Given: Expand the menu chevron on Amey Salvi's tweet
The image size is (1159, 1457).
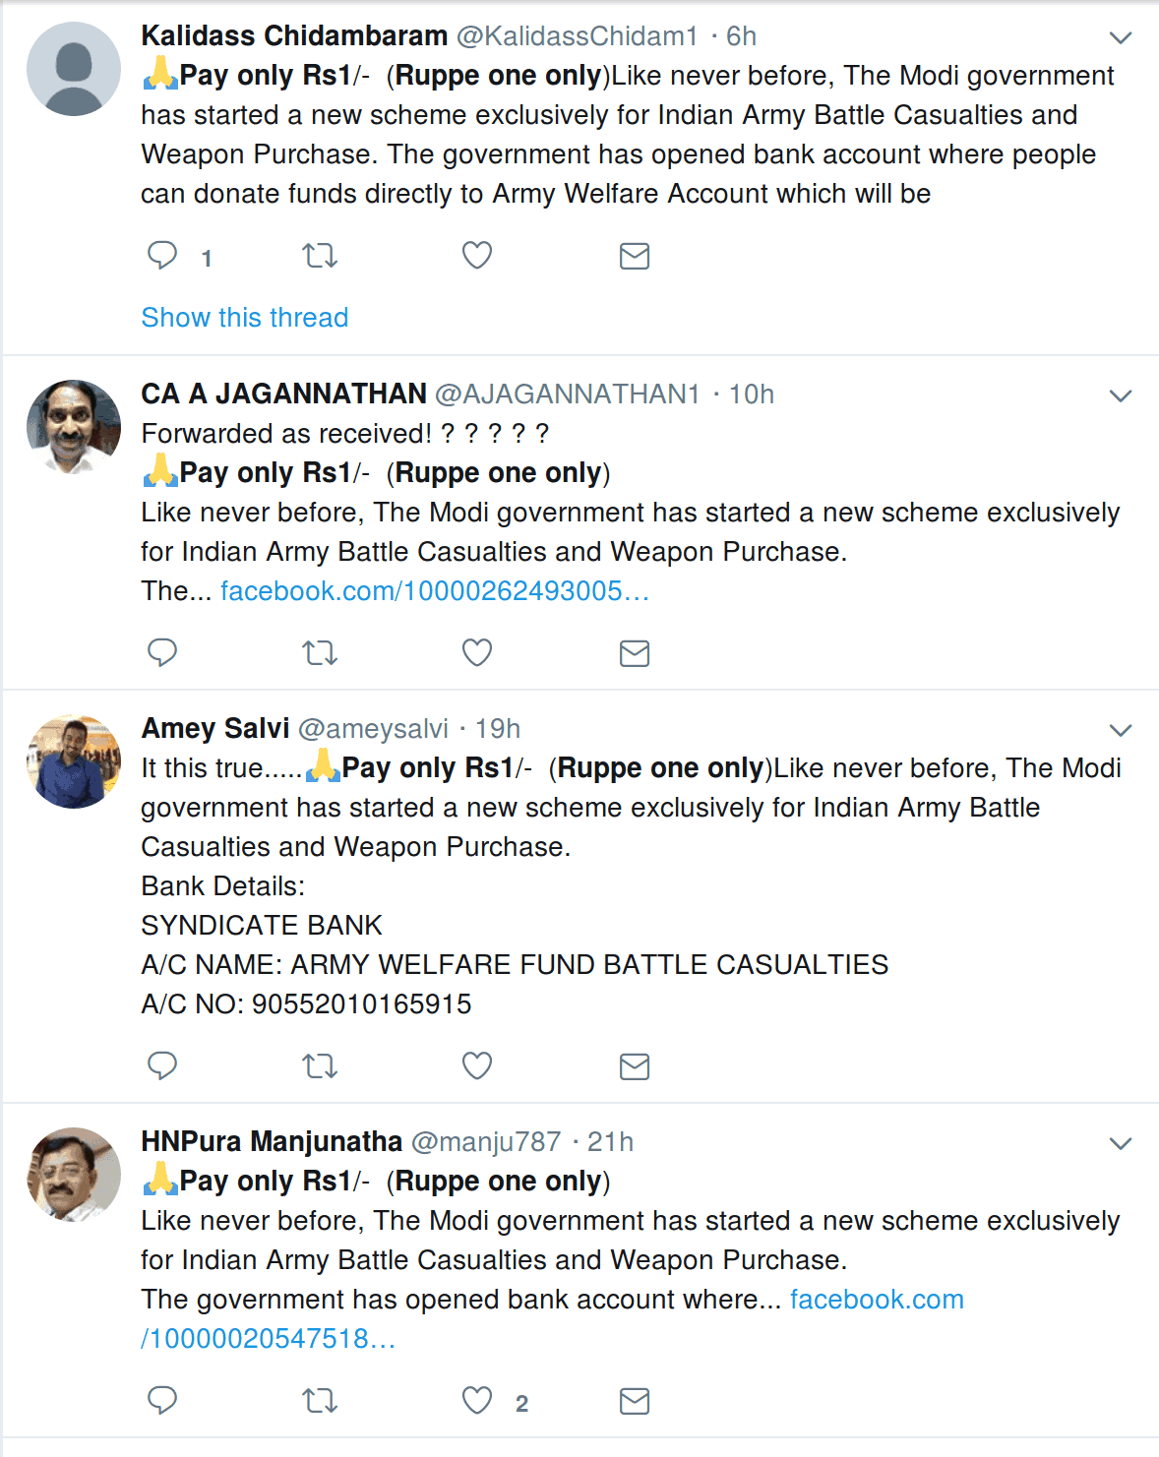Looking at the screenshot, I should tap(1121, 731).
